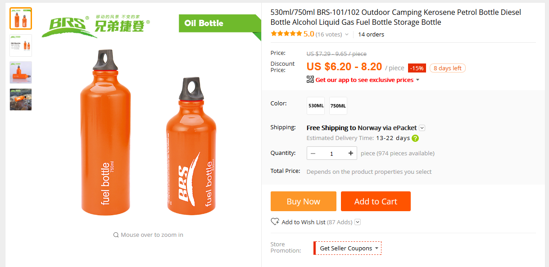Select the 750ML size option
The height and width of the screenshot is (267, 549).
pyautogui.click(x=338, y=106)
